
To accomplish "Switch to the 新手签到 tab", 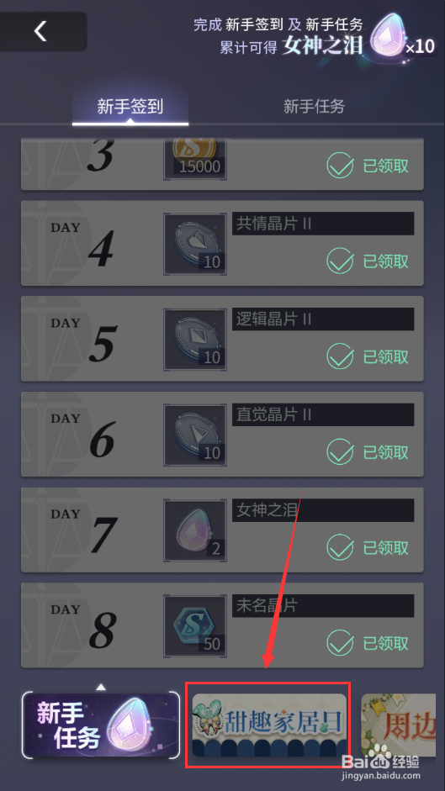I will [130, 107].
